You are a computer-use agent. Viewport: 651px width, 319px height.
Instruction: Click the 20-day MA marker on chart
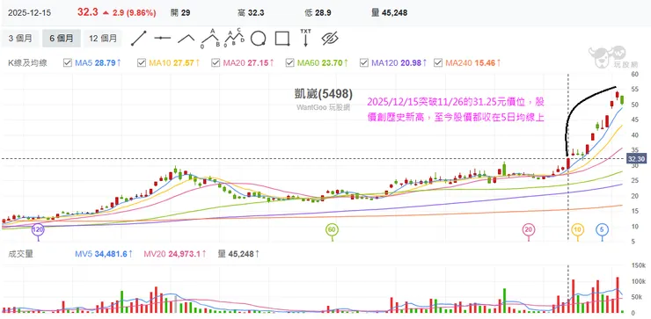(x=528, y=229)
